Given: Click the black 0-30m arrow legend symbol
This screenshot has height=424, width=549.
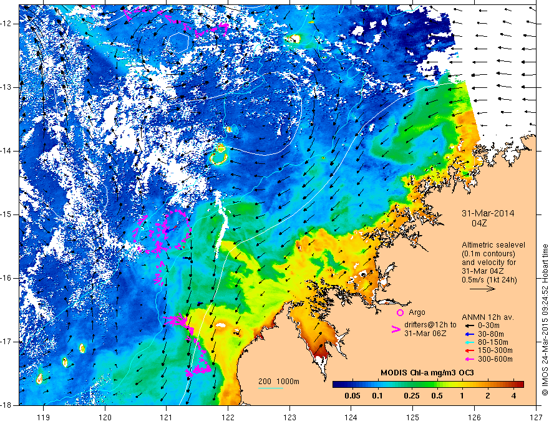Looking at the screenshot, I should 469,325.
